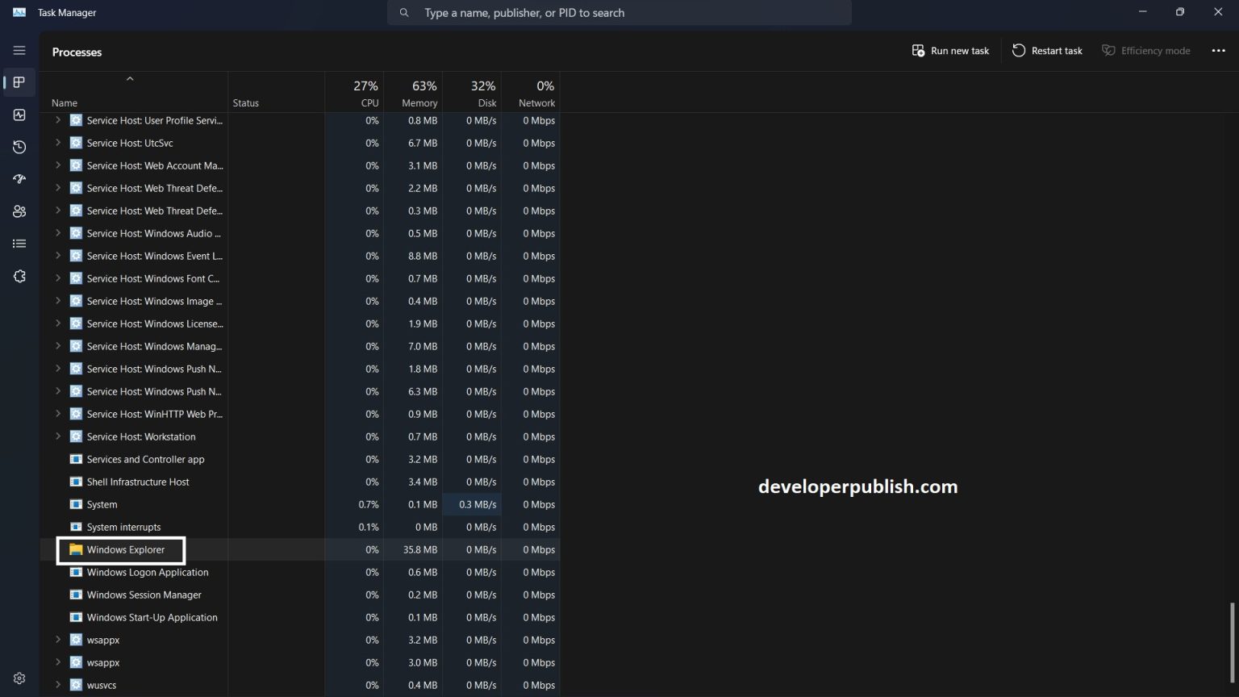The width and height of the screenshot is (1239, 697).
Task: Sort processes by Memory column
Action: coord(419,94)
